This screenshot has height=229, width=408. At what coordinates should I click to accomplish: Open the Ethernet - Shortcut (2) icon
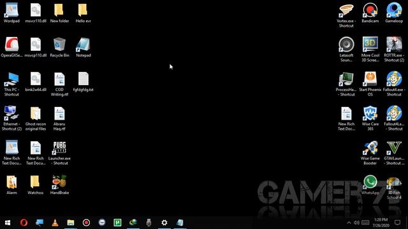point(11,118)
